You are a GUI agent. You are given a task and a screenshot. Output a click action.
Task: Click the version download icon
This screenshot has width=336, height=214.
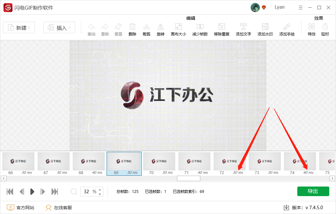[286, 207]
